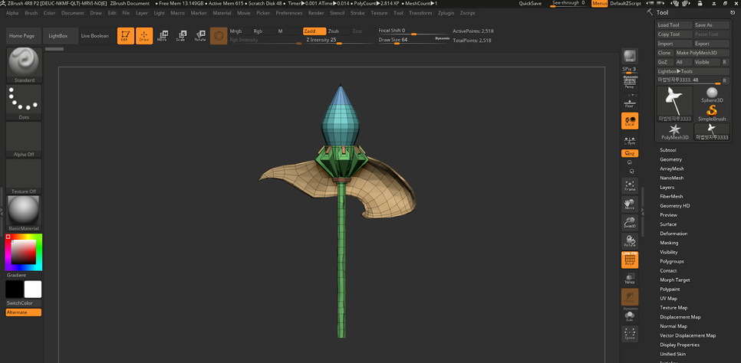Choose the Sphere3D tool icon
The image size is (741, 363).
pos(711,95)
